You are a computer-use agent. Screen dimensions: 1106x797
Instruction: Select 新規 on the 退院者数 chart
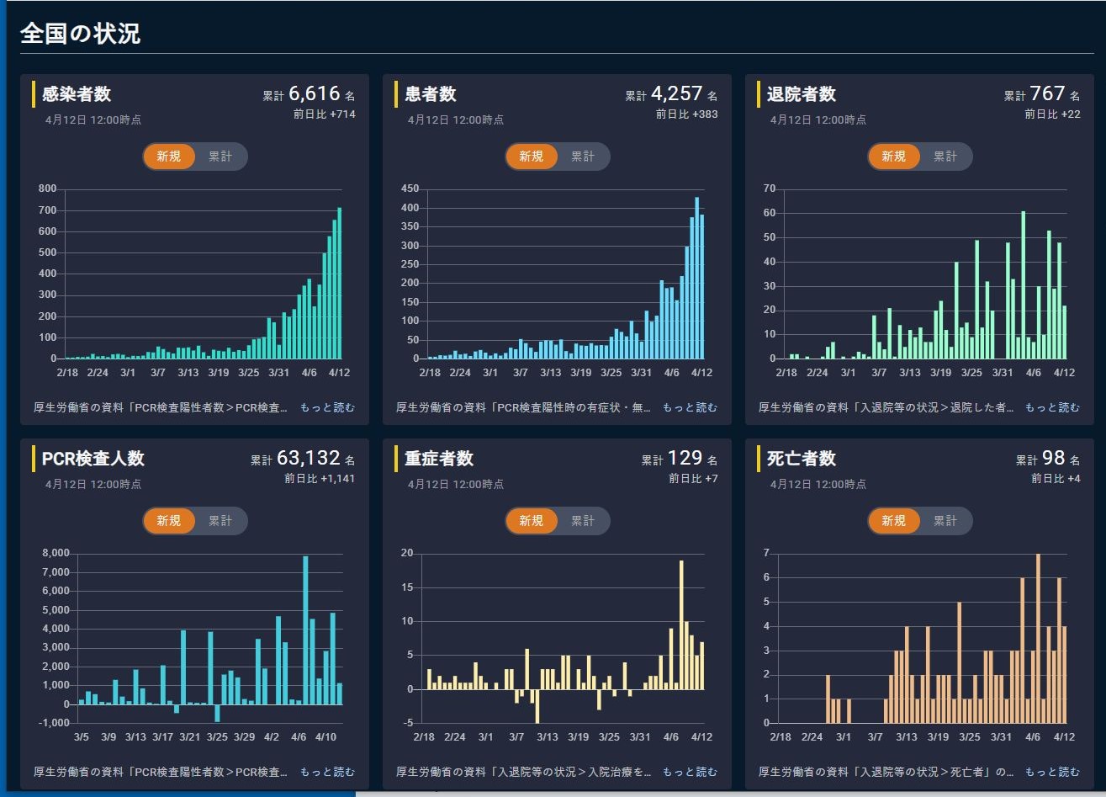[894, 157]
